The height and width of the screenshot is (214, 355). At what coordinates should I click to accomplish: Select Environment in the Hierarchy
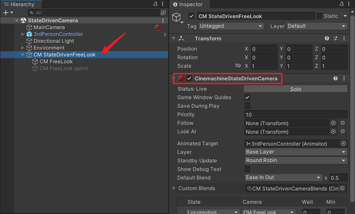[x=49, y=48]
